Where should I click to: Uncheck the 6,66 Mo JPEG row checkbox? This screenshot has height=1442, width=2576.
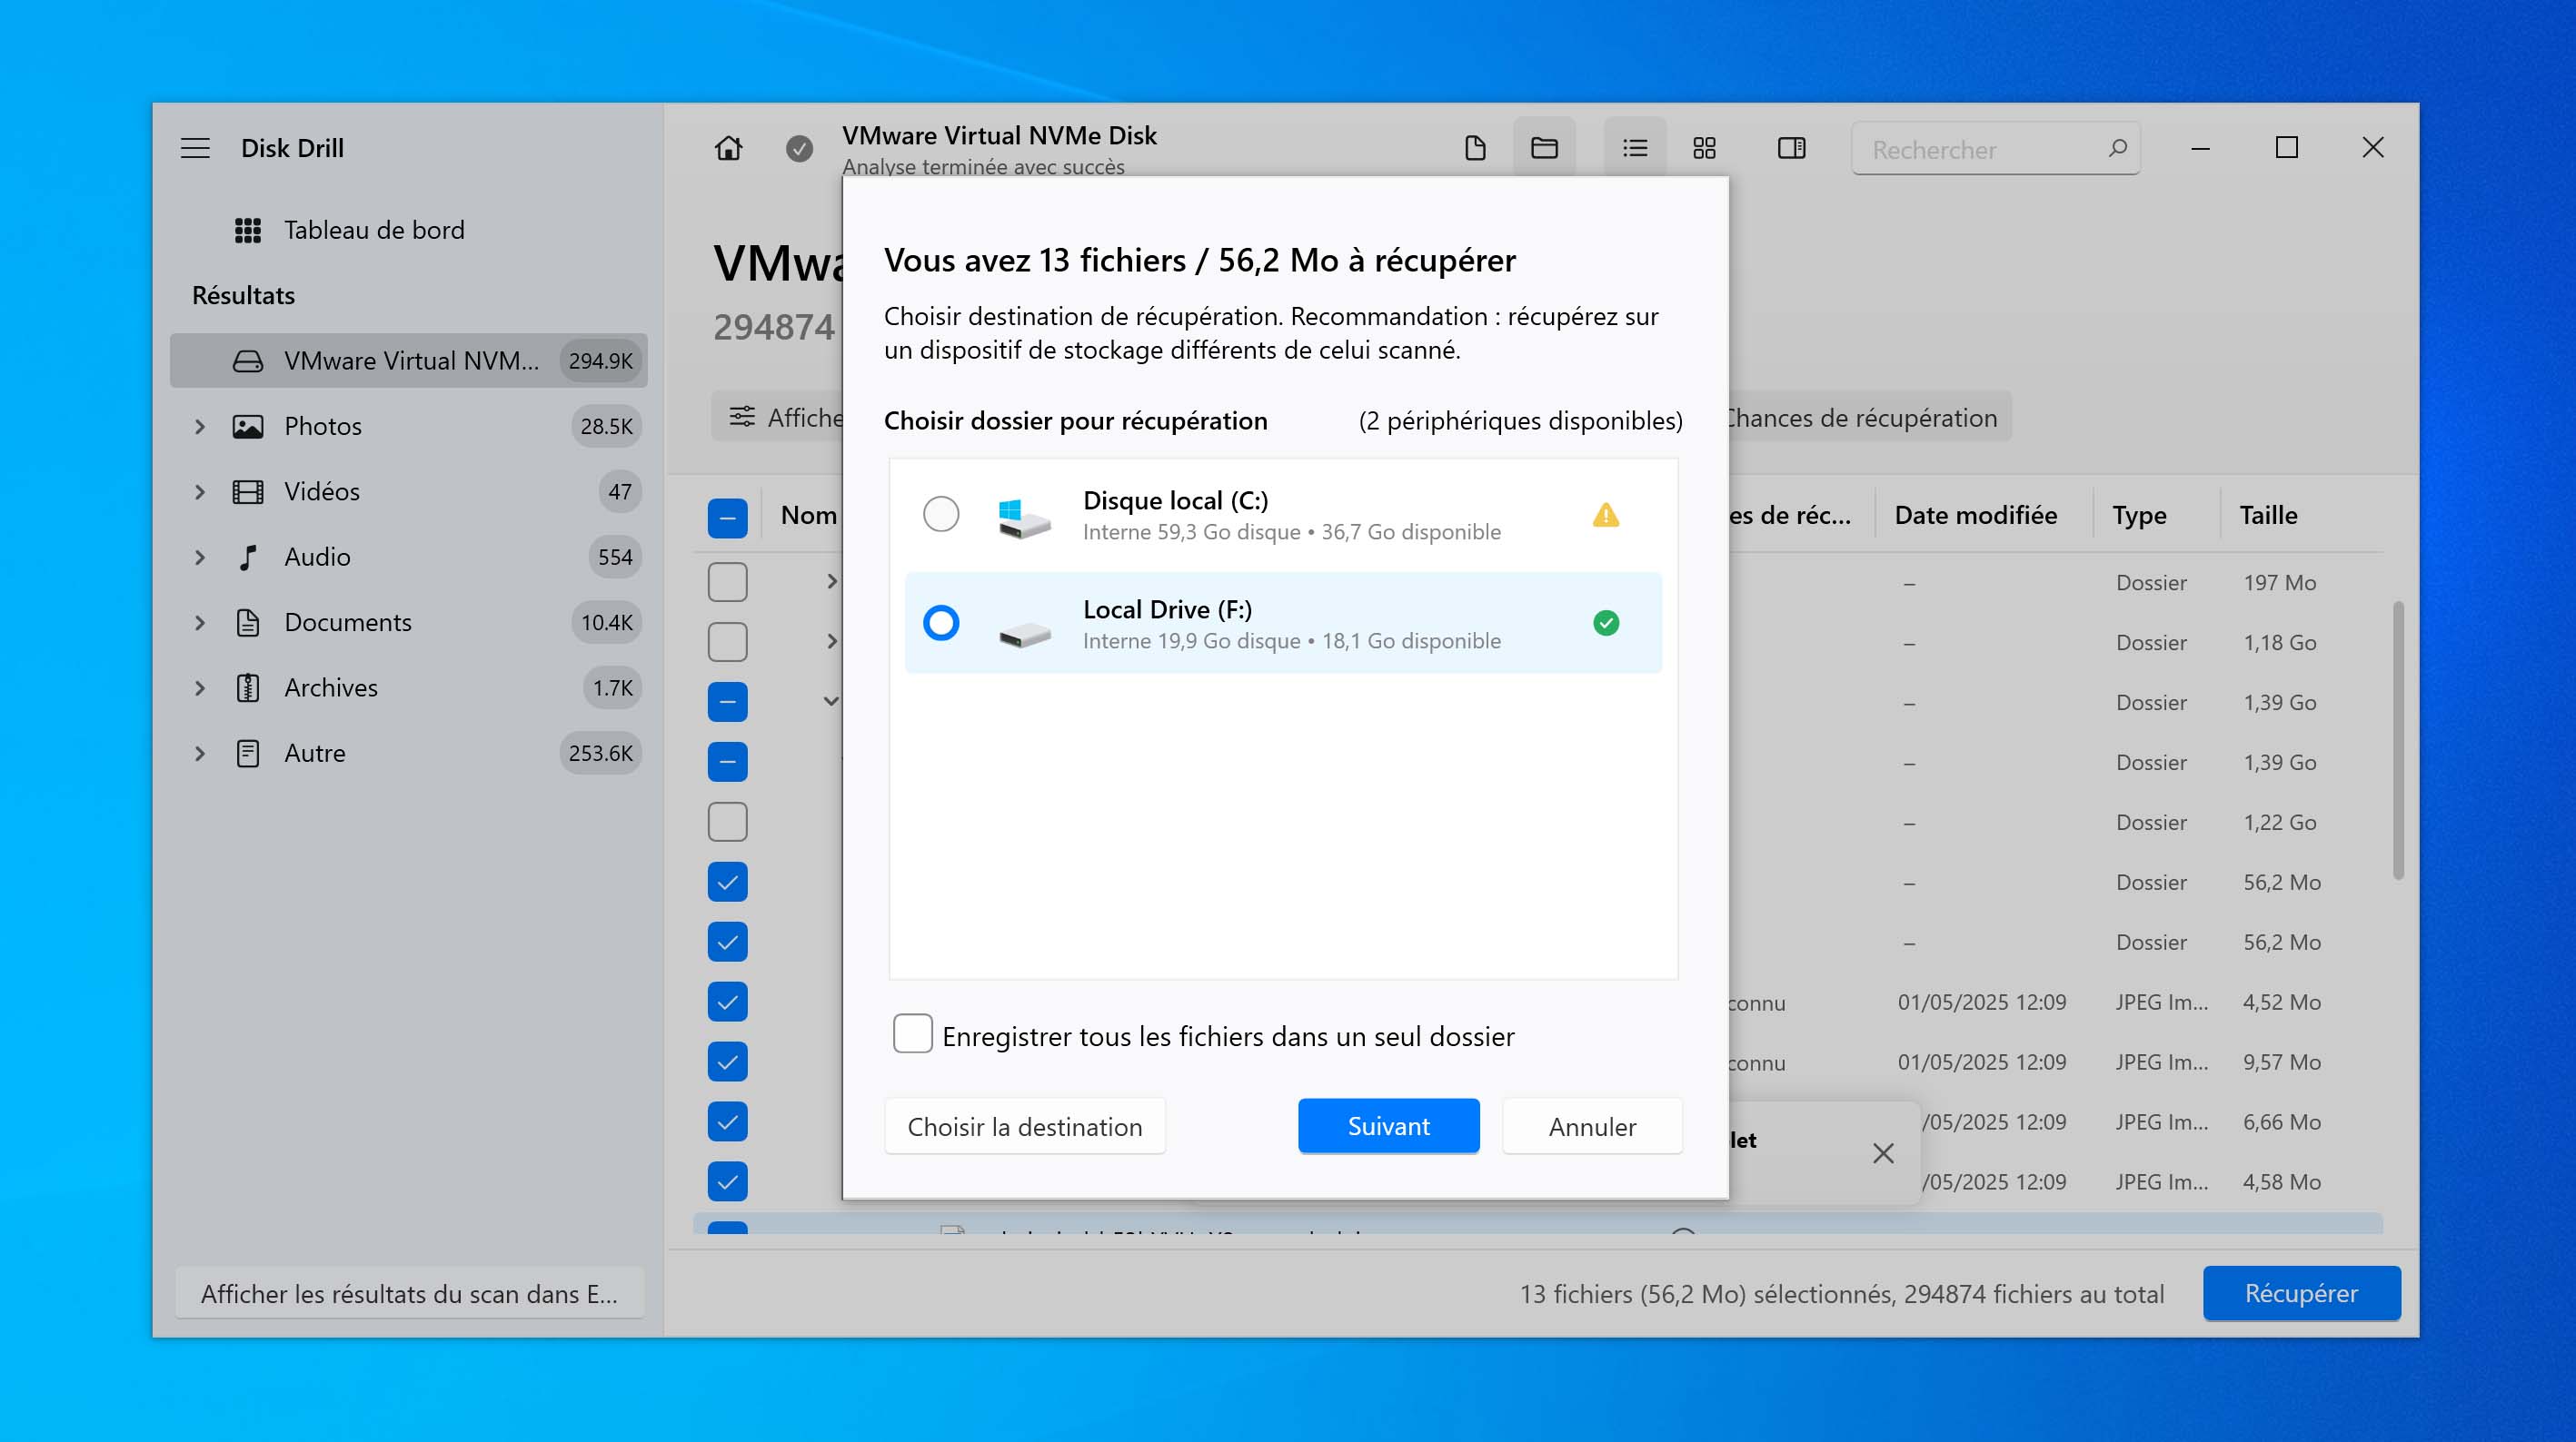click(727, 1121)
